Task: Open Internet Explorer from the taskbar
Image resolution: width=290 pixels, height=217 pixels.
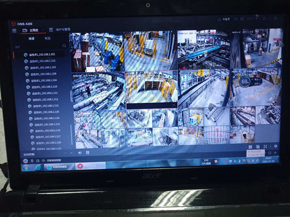Action: (38, 168)
